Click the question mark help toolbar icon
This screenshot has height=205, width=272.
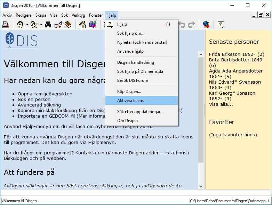[x=221, y=25]
